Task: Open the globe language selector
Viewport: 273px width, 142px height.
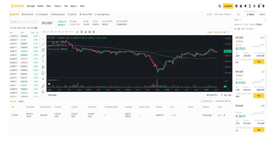Action: (x=254, y=6)
